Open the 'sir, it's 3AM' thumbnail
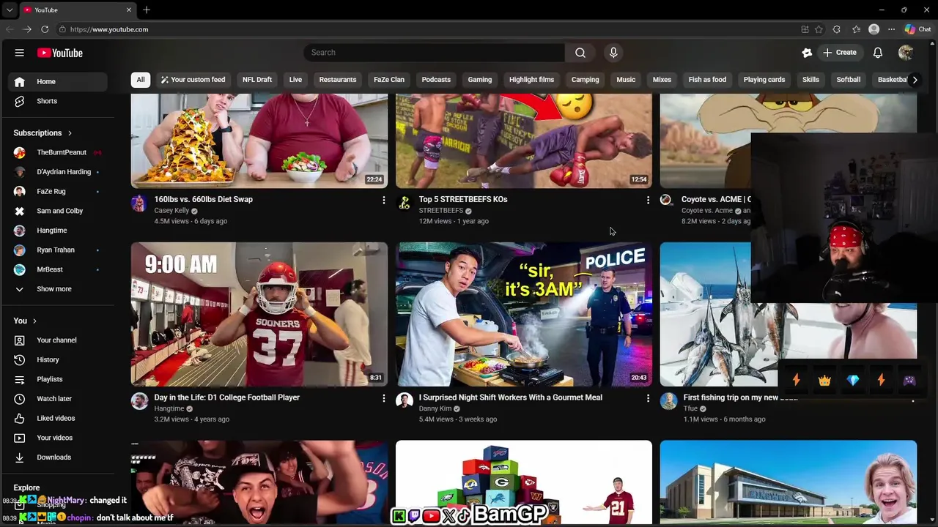This screenshot has height=527, width=938. click(x=524, y=314)
